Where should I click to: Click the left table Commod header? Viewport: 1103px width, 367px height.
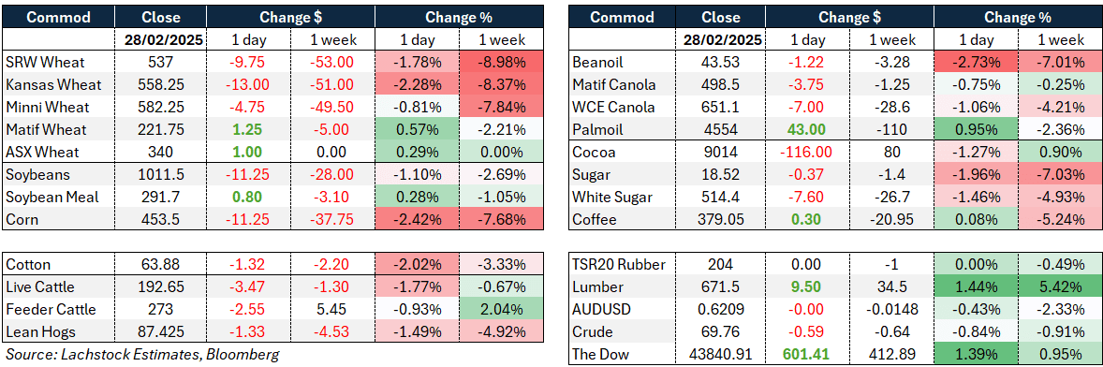pos(58,17)
